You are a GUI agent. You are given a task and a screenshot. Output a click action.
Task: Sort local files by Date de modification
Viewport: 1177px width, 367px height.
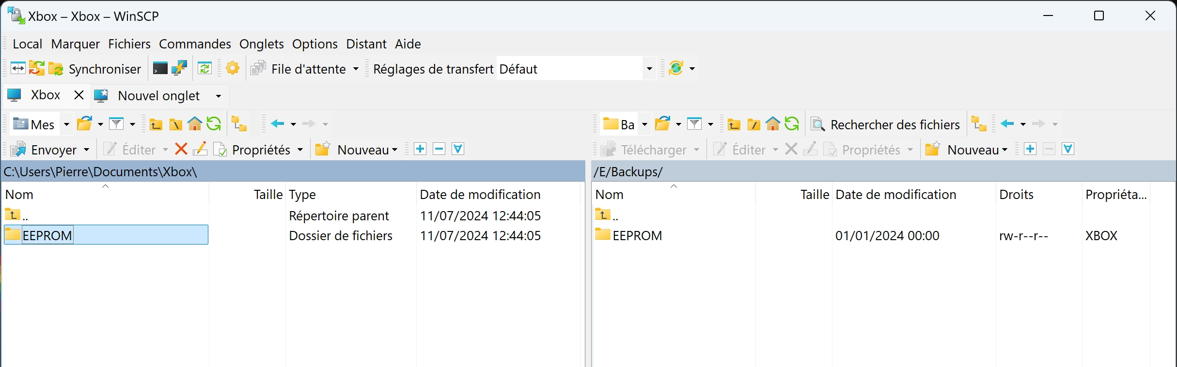pos(480,195)
